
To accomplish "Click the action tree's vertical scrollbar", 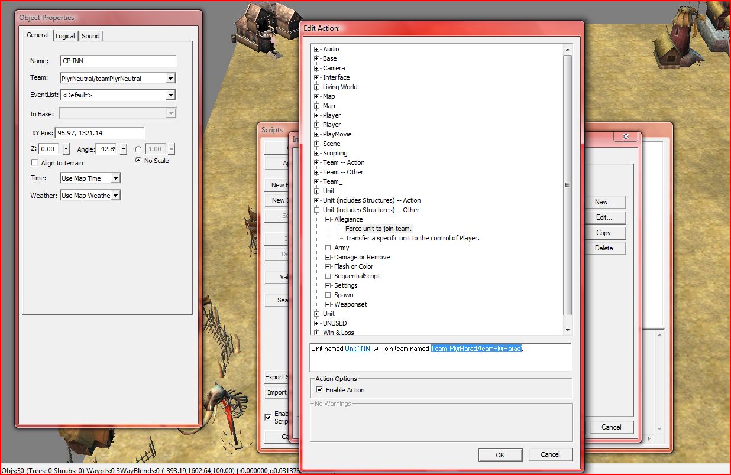I will point(568,184).
